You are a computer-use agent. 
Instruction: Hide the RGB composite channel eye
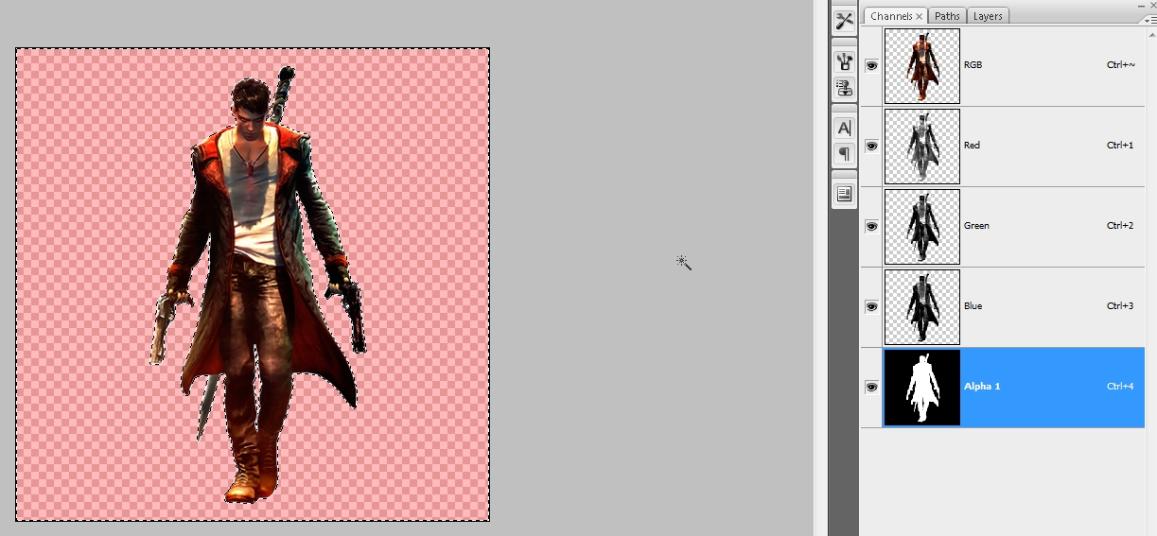[871, 65]
